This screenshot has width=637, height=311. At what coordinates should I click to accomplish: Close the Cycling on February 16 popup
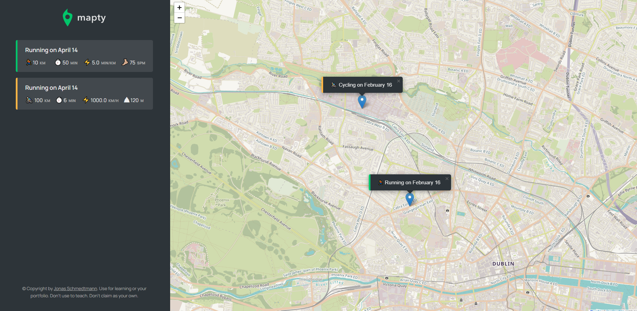tap(399, 81)
